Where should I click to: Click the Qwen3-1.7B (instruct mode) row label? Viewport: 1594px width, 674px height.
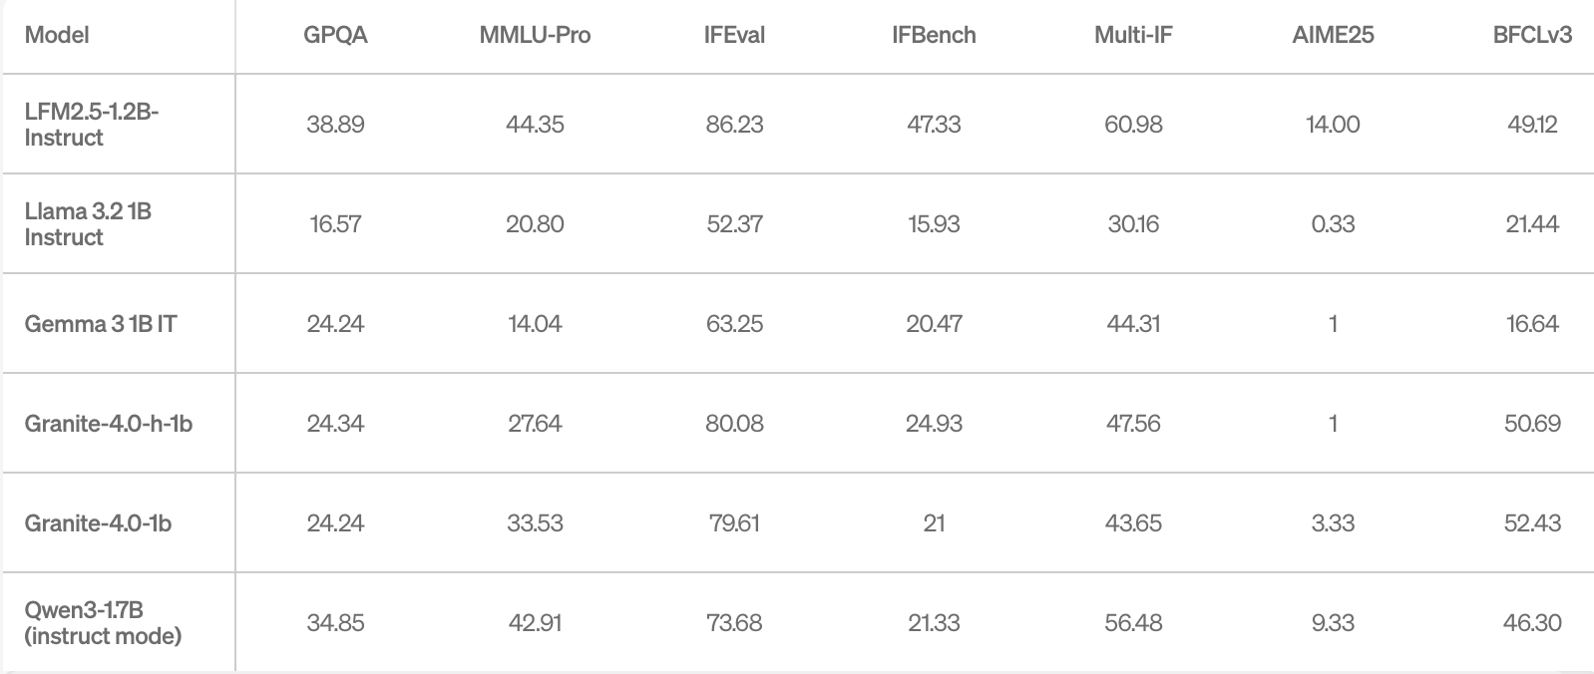point(103,623)
